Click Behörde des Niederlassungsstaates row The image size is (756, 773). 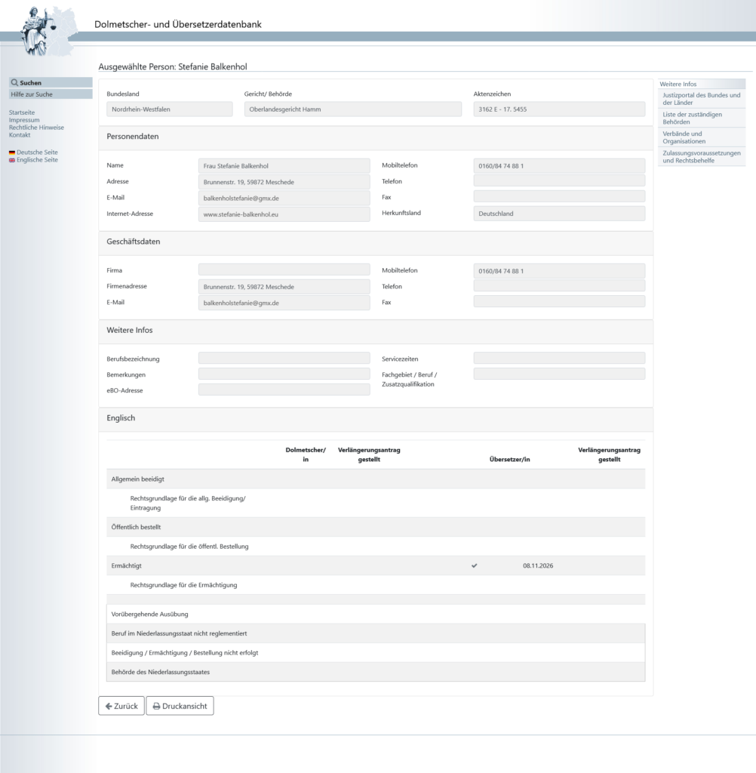tap(376, 672)
